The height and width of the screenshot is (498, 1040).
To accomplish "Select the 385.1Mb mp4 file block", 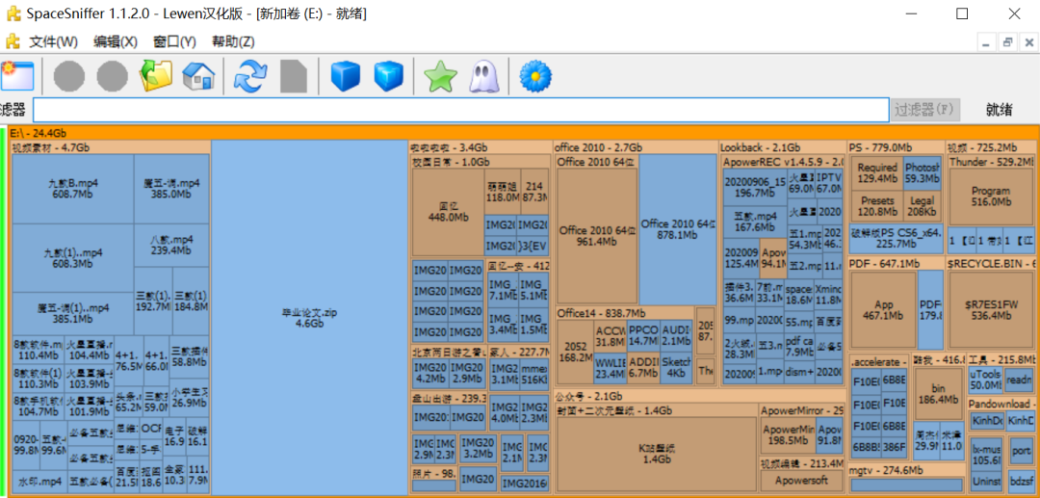I will click(73, 314).
